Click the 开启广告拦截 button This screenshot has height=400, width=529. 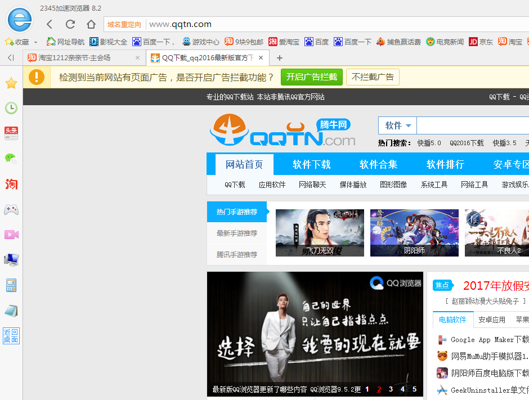click(312, 77)
